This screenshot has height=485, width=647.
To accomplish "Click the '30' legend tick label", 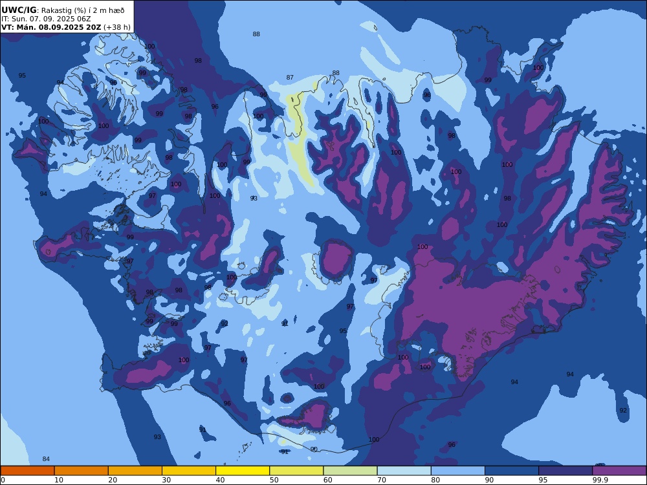I will [x=166, y=480].
